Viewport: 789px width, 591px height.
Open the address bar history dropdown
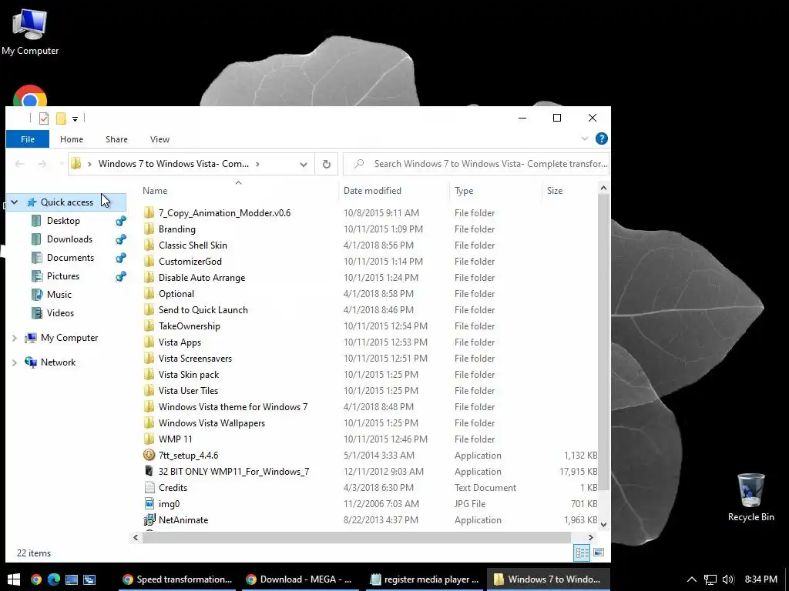click(304, 165)
